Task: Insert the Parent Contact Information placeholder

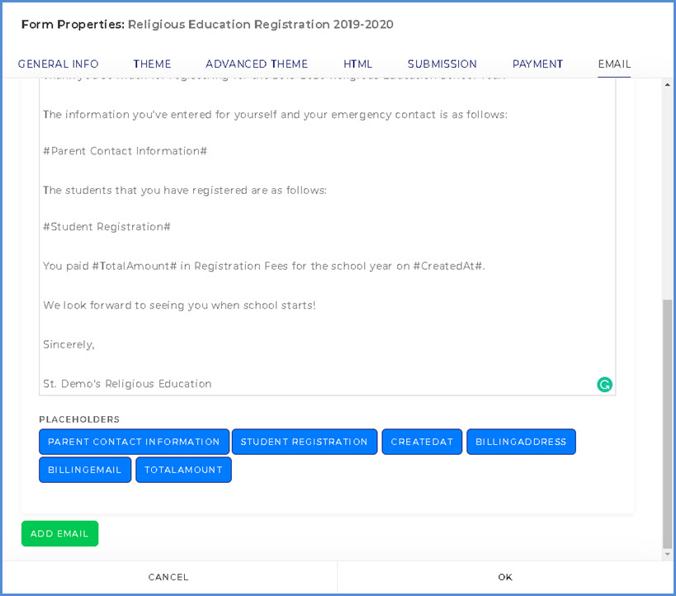Action: click(134, 442)
